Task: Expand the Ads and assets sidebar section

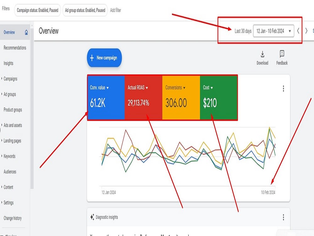Action: pyautogui.click(x=2, y=125)
